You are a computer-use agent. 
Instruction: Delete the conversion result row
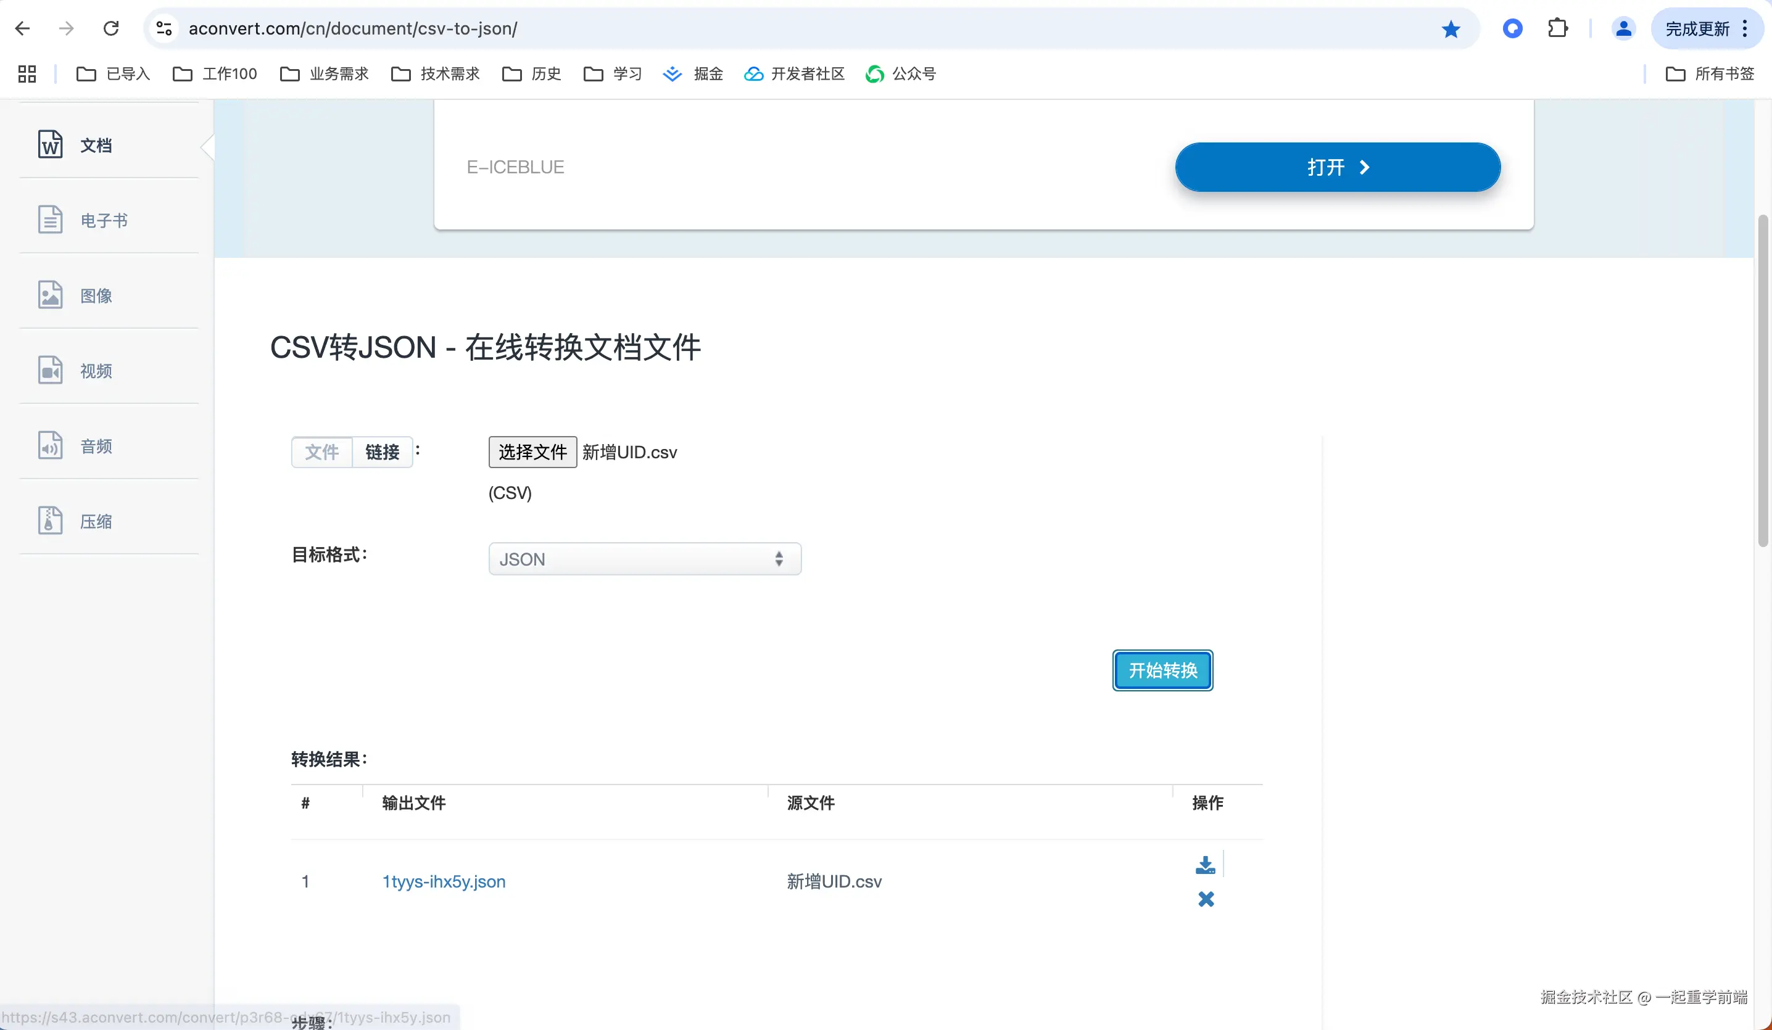(x=1205, y=899)
